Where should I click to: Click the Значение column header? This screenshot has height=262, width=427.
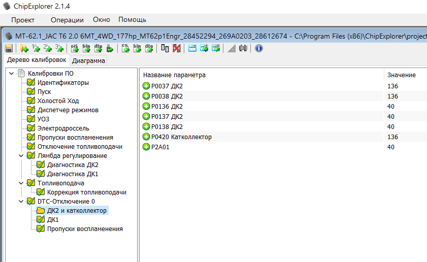point(401,75)
